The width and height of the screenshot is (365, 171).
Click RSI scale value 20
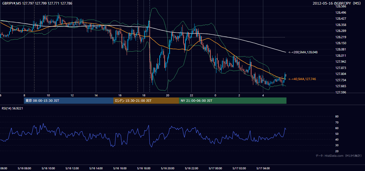pyautogui.click(x=337, y=151)
